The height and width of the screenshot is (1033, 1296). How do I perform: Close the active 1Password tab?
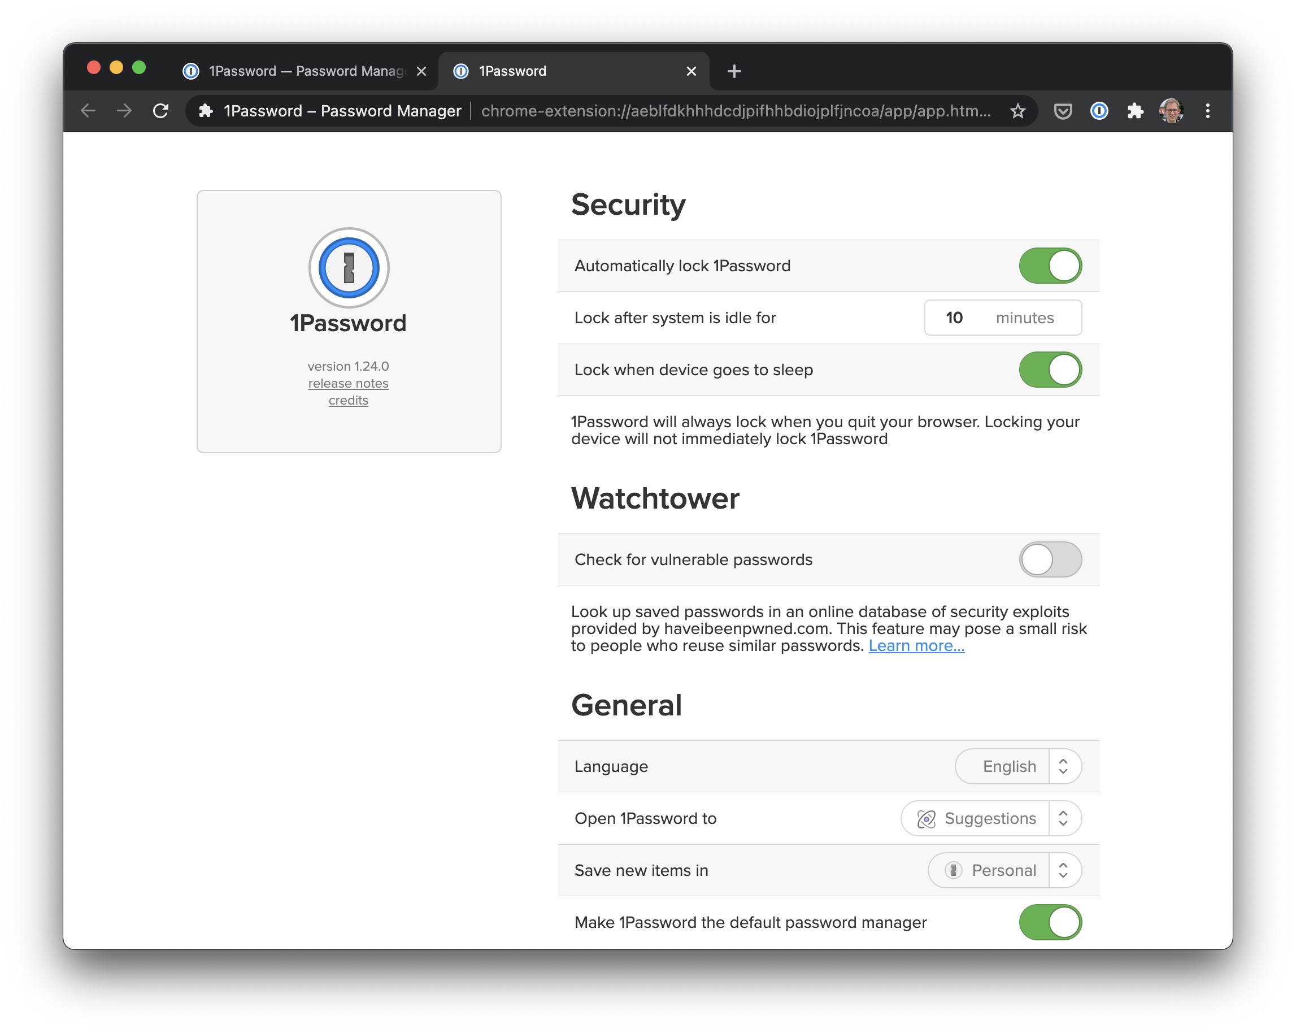point(692,71)
